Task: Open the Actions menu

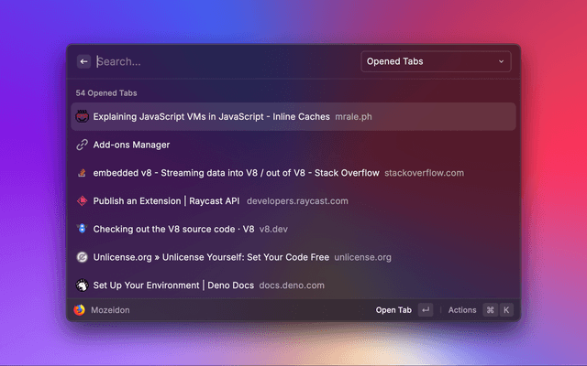Action: (x=462, y=310)
